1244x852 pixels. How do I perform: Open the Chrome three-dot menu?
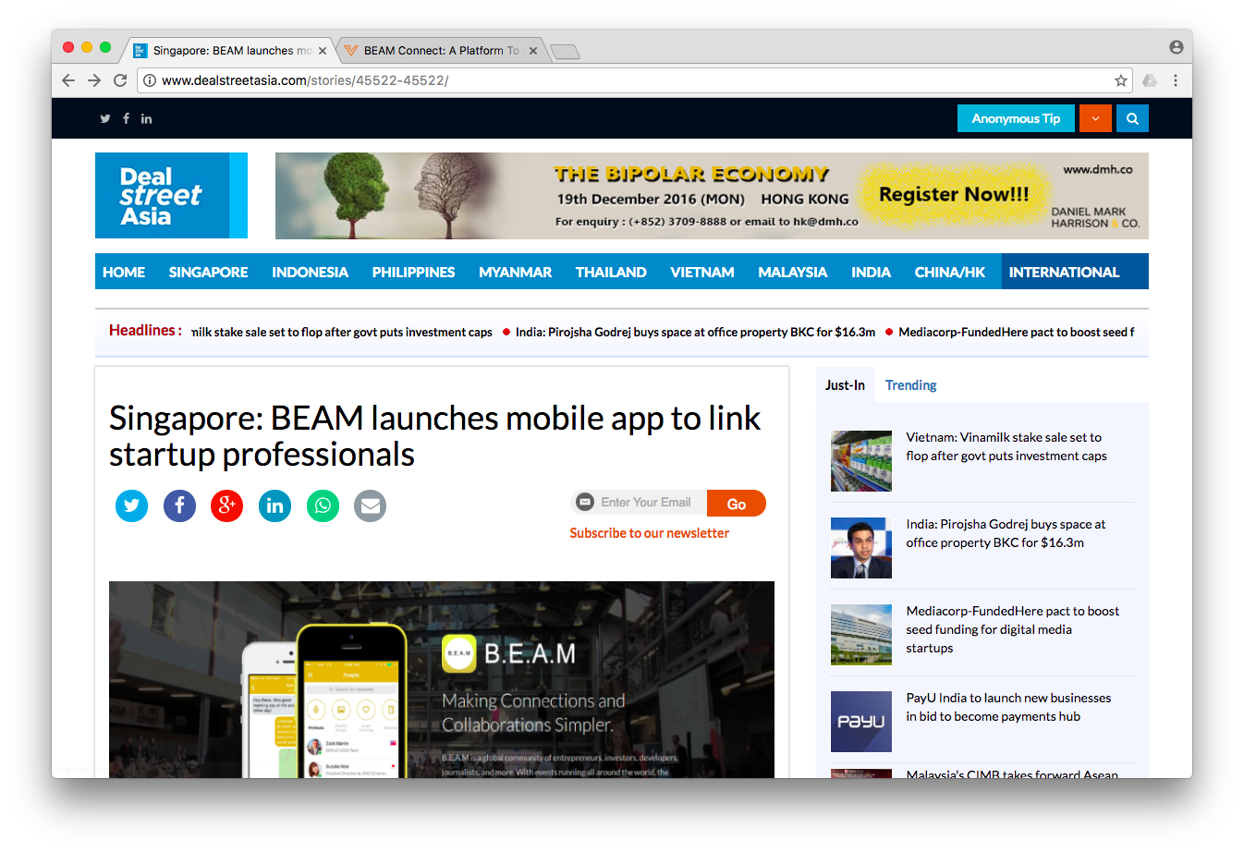point(1176,80)
